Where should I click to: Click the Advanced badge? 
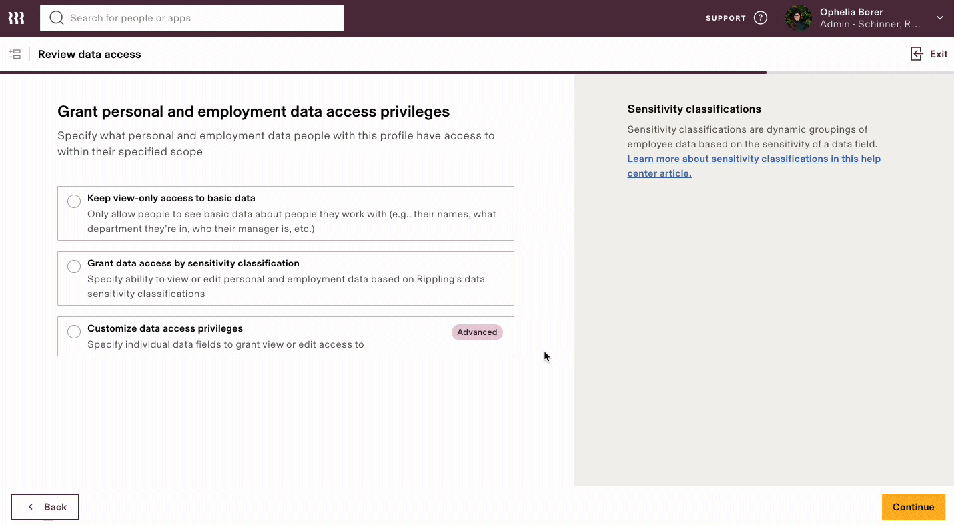[477, 332]
